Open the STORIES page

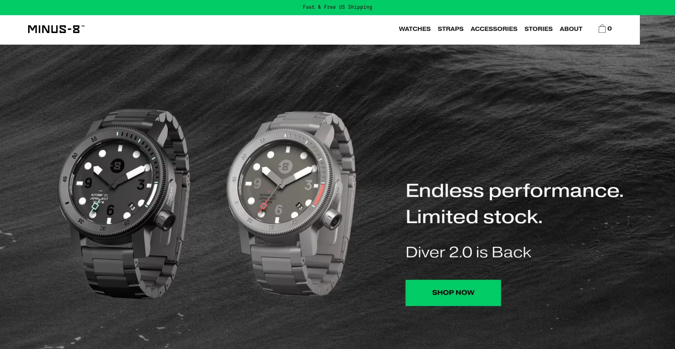coord(538,29)
